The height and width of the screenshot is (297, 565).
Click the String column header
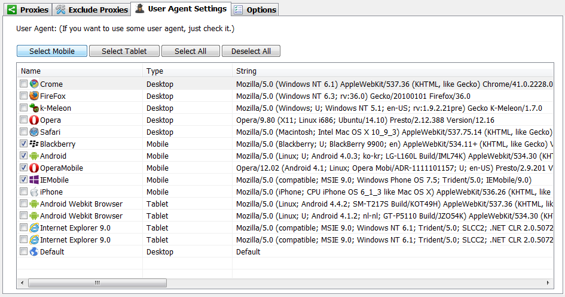point(393,71)
